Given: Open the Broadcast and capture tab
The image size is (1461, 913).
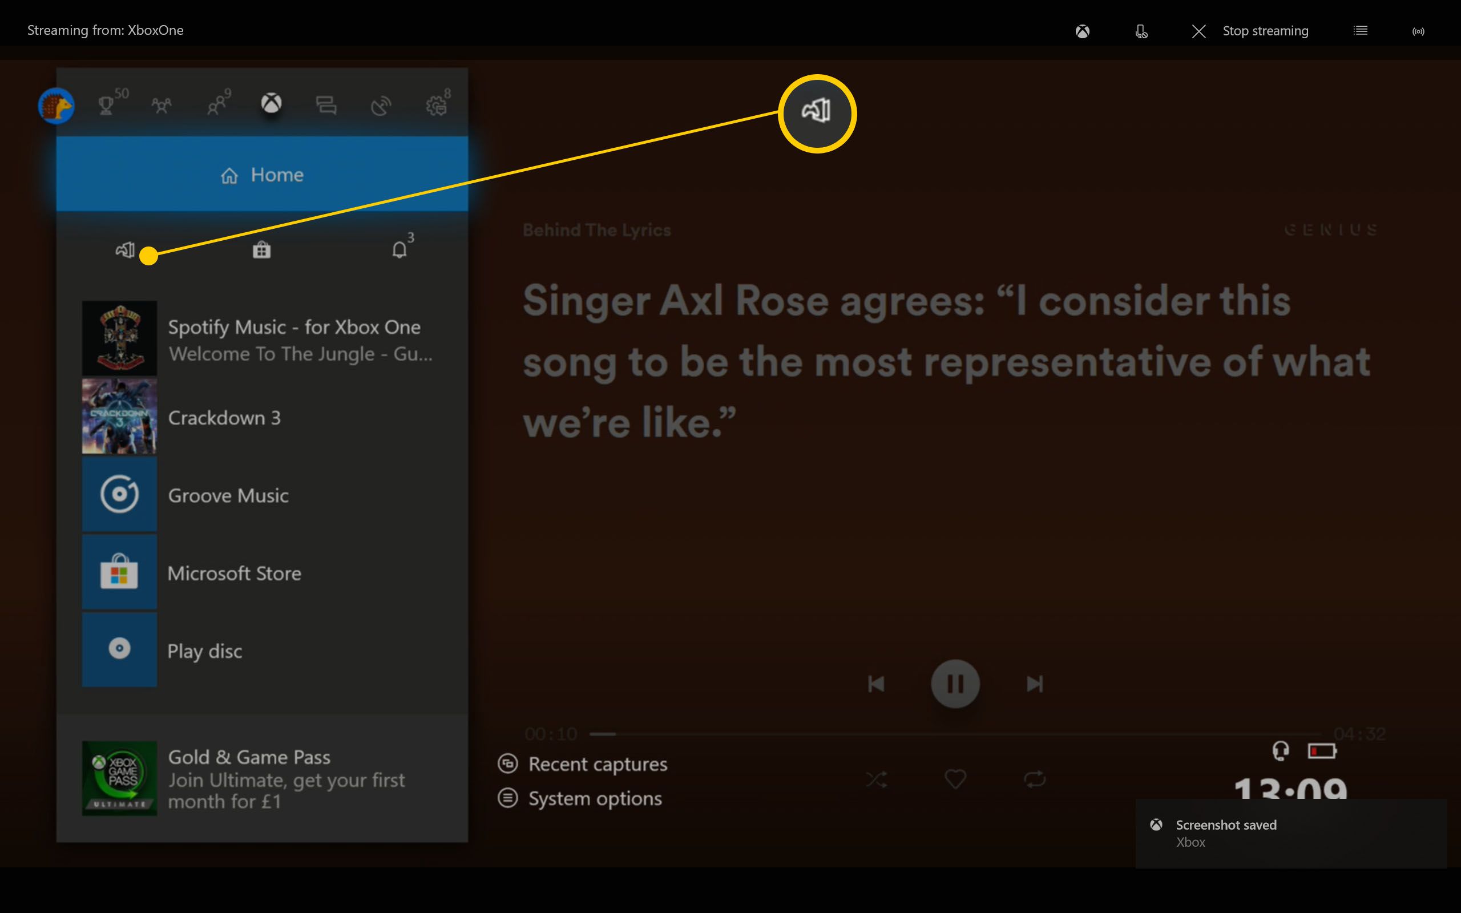Looking at the screenshot, I should pyautogui.click(x=380, y=106).
